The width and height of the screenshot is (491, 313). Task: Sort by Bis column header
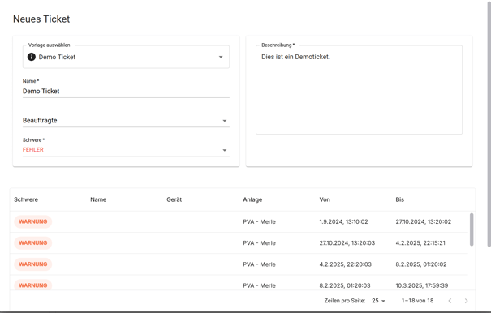coord(399,199)
